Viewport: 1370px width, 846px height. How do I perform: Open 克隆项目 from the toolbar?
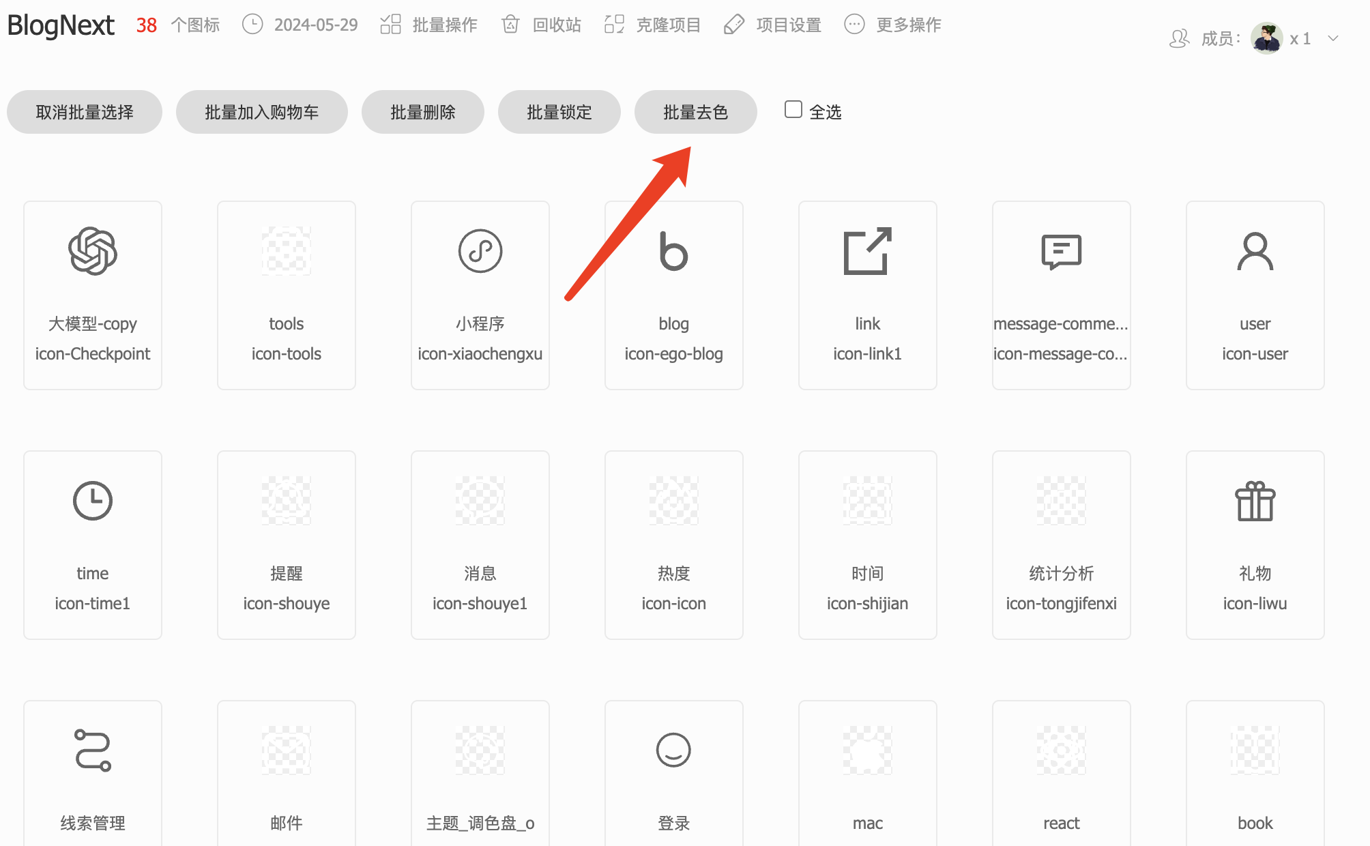(x=653, y=25)
